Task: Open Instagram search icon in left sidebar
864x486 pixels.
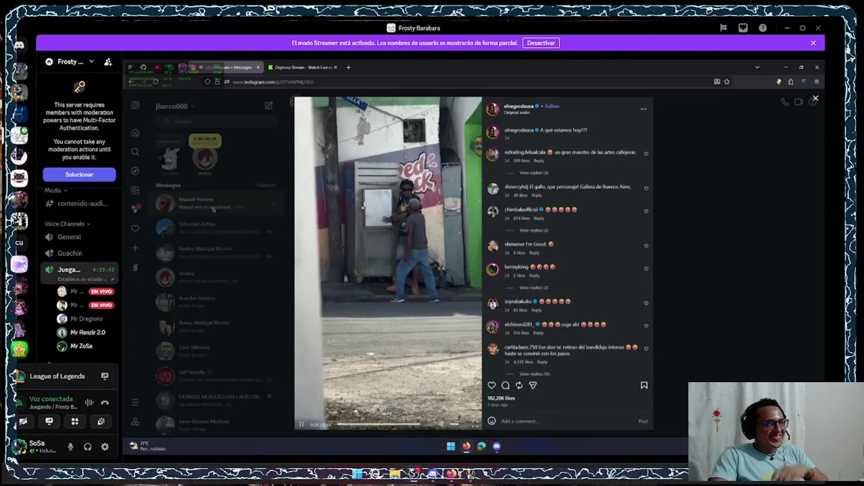Action: click(135, 152)
